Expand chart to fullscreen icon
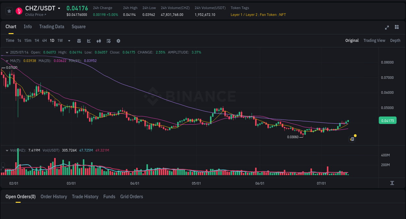Image resolution: width=406 pixels, height=219 pixels. coord(387,28)
